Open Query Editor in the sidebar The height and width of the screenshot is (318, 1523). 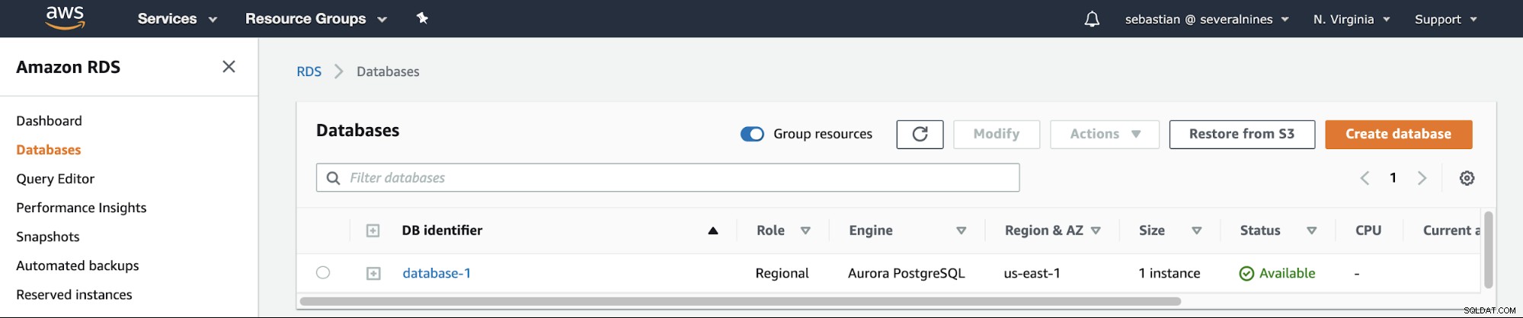click(x=55, y=179)
